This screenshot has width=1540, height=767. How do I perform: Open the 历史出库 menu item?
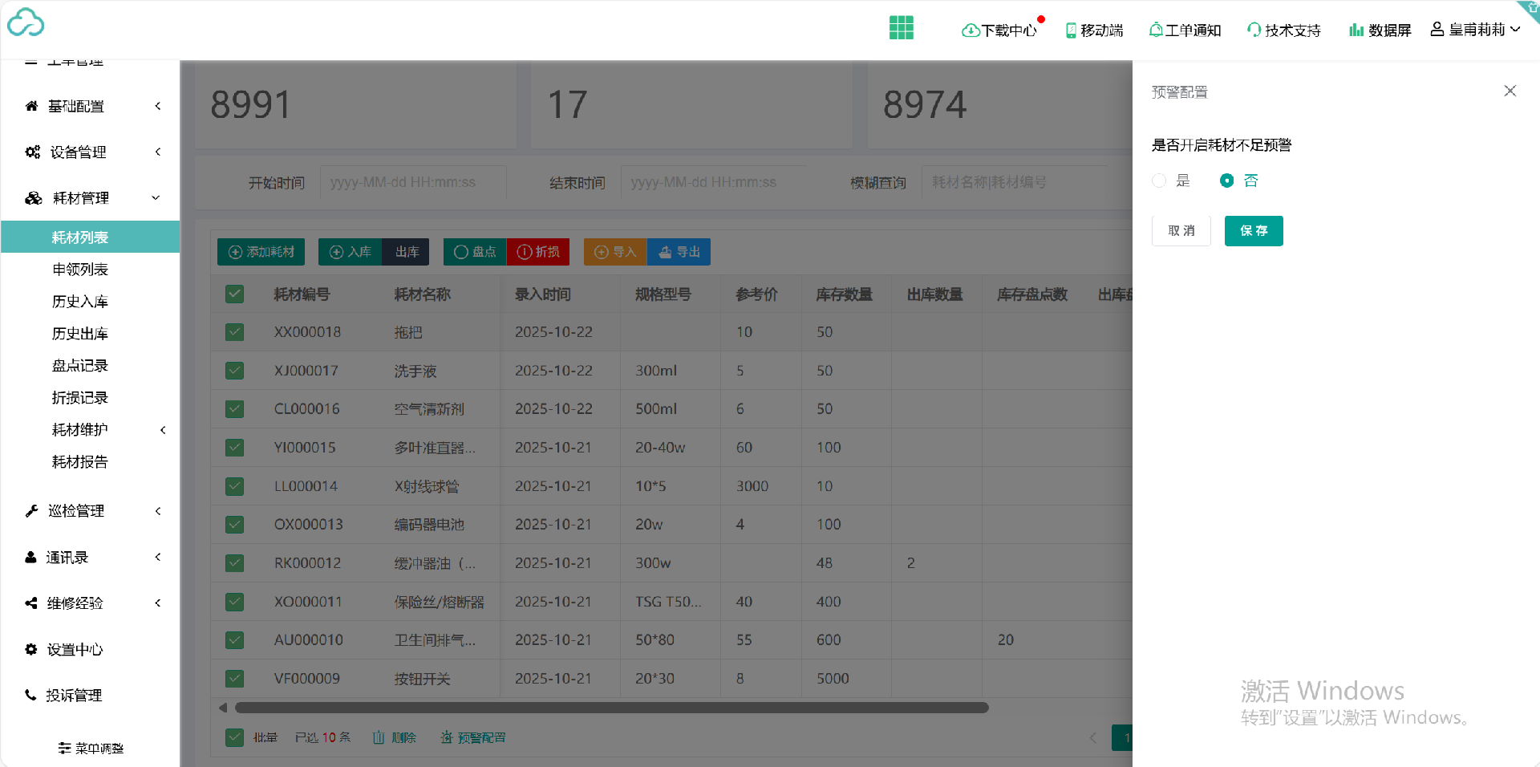(79, 333)
